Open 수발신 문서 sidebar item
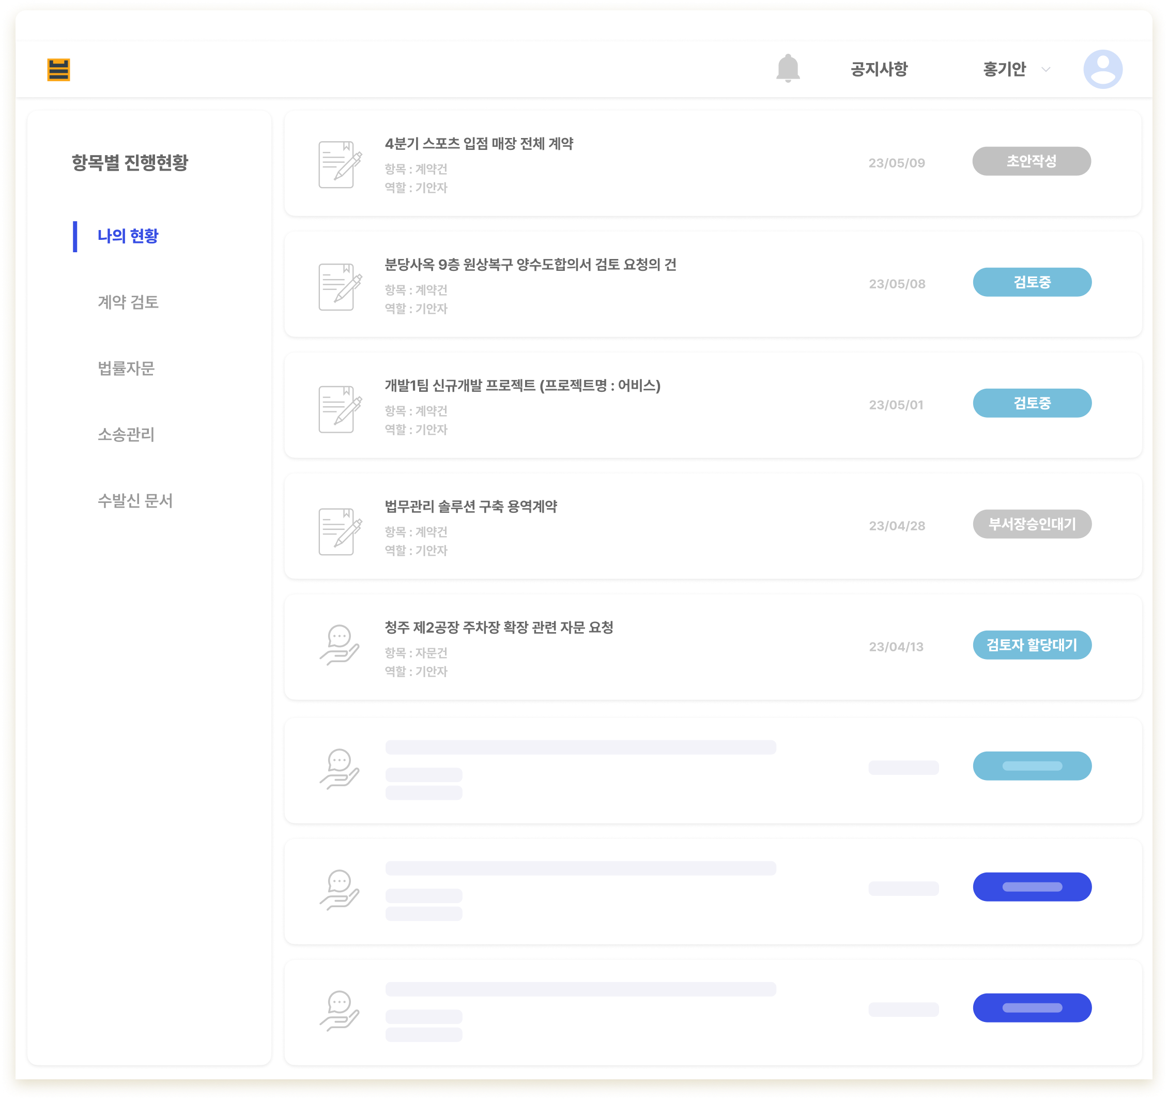Image resolution: width=1168 pixels, height=1100 pixels. [134, 501]
